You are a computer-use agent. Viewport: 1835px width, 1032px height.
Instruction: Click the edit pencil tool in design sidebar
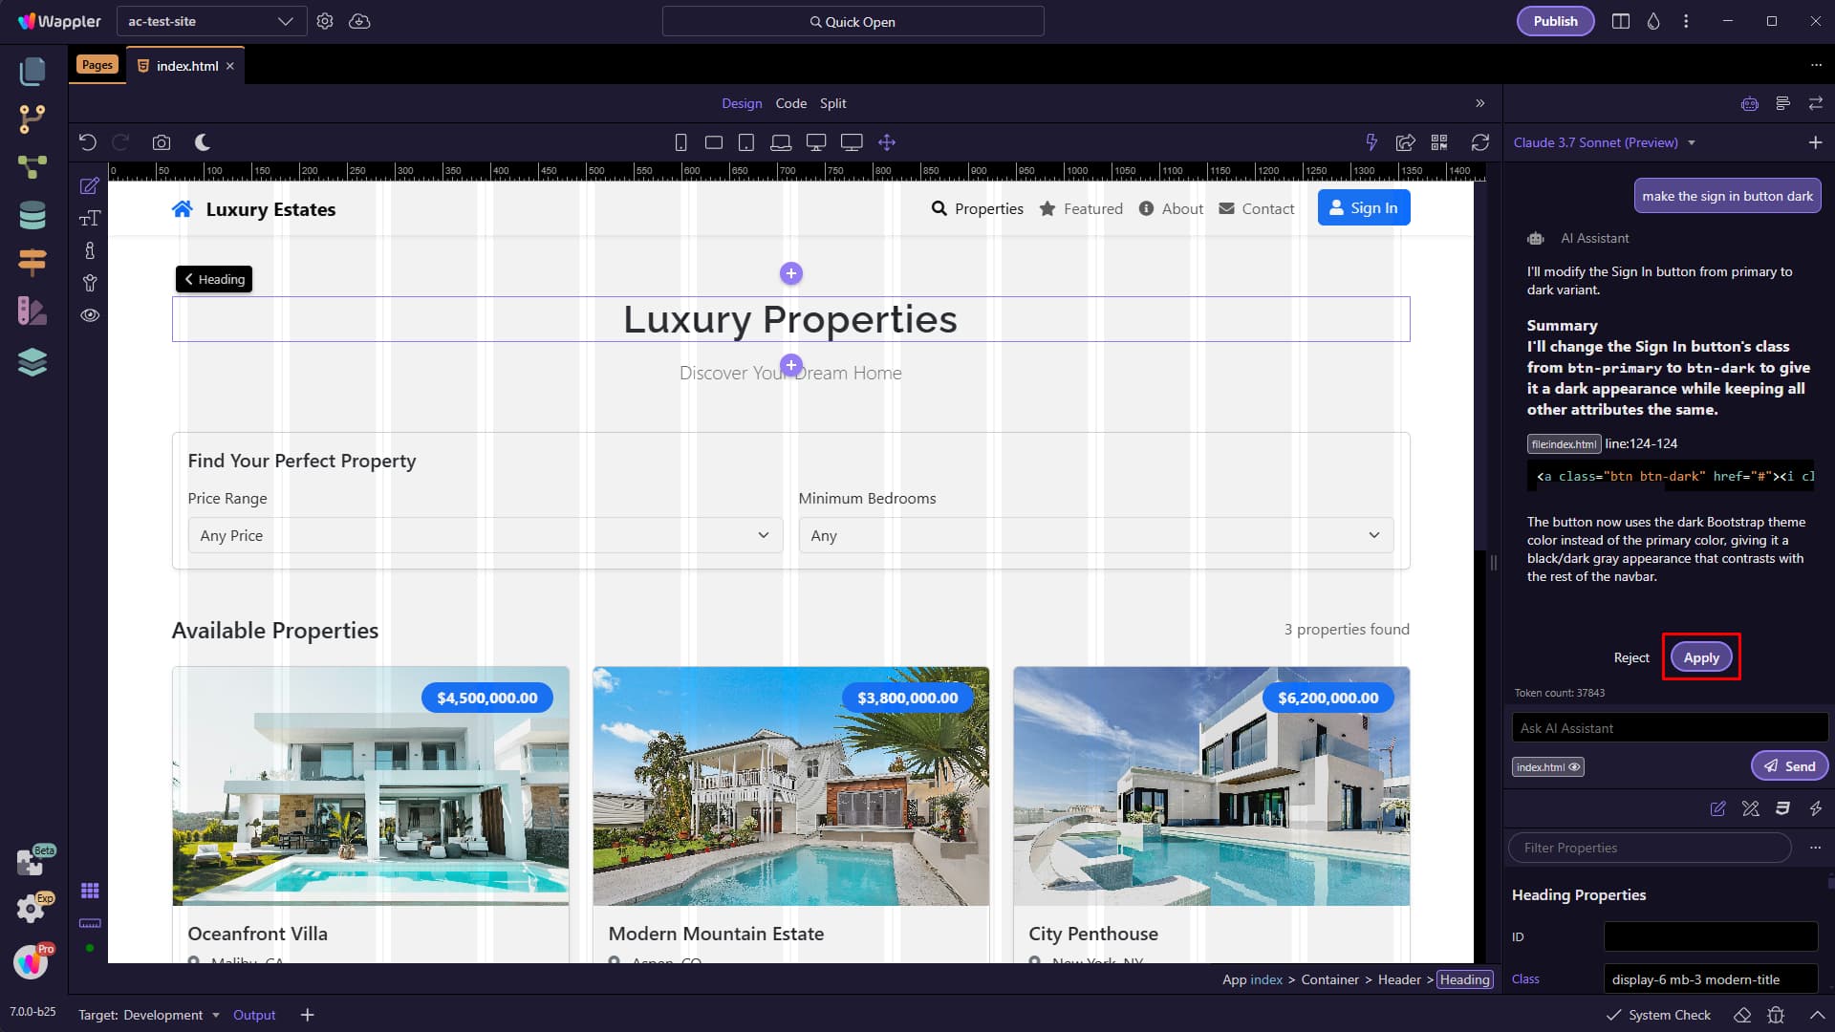click(x=90, y=186)
